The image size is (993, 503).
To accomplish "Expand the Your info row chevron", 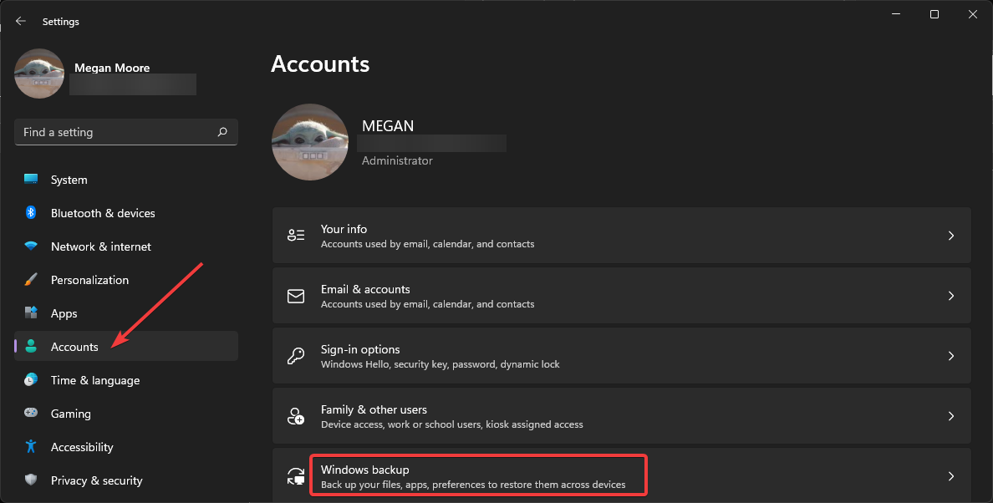I will [950, 235].
